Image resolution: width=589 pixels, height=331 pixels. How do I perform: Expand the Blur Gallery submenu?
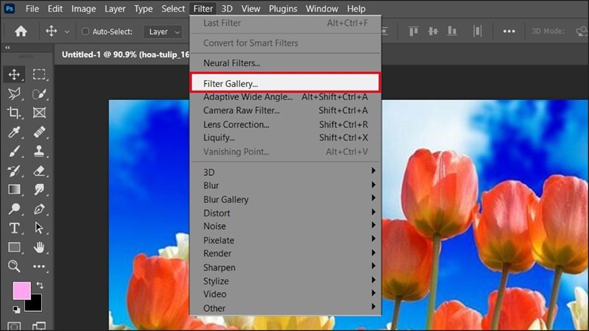[286, 199]
